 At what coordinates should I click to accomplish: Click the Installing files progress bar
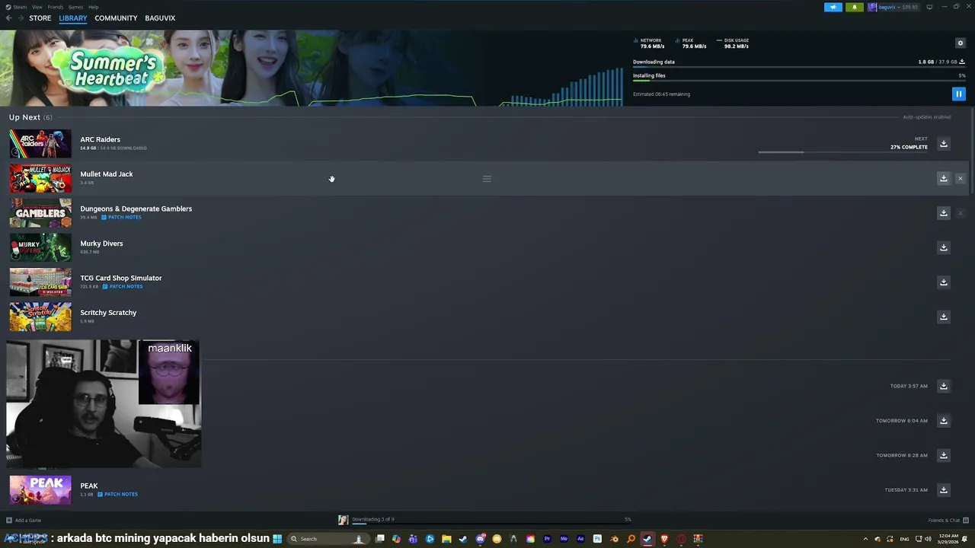pyautogui.click(x=799, y=81)
